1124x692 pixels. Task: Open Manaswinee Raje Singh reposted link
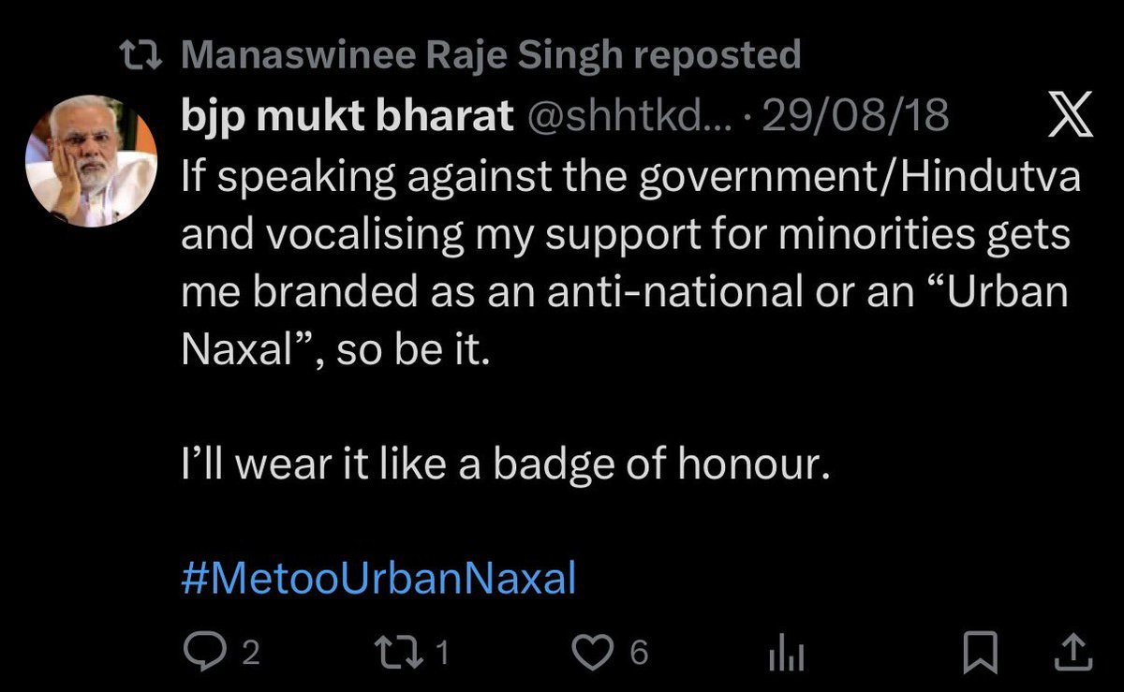coord(490,56)
